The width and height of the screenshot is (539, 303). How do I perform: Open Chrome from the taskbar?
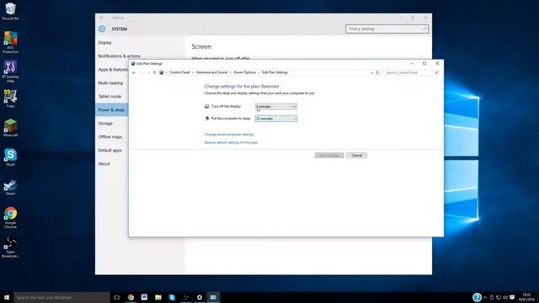[131, 297]
